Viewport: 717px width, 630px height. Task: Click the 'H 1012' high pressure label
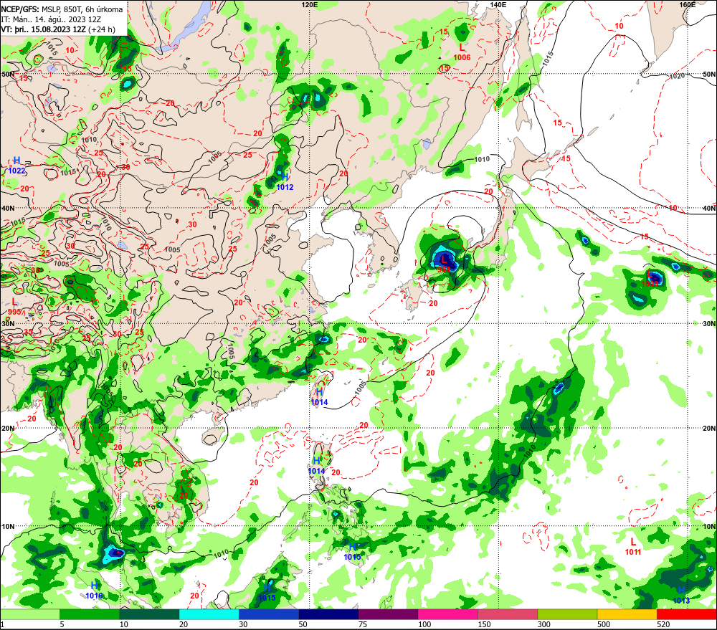(285, 181)
